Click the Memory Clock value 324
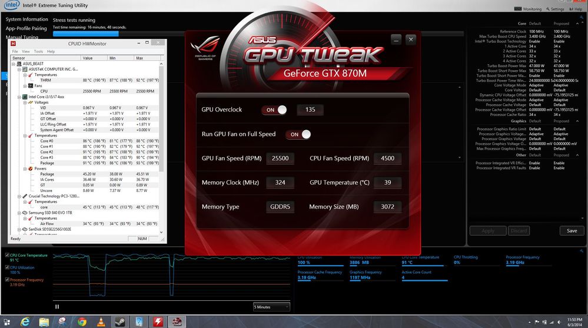This screenshot has width=588, height=328. [x=280, y=183]
